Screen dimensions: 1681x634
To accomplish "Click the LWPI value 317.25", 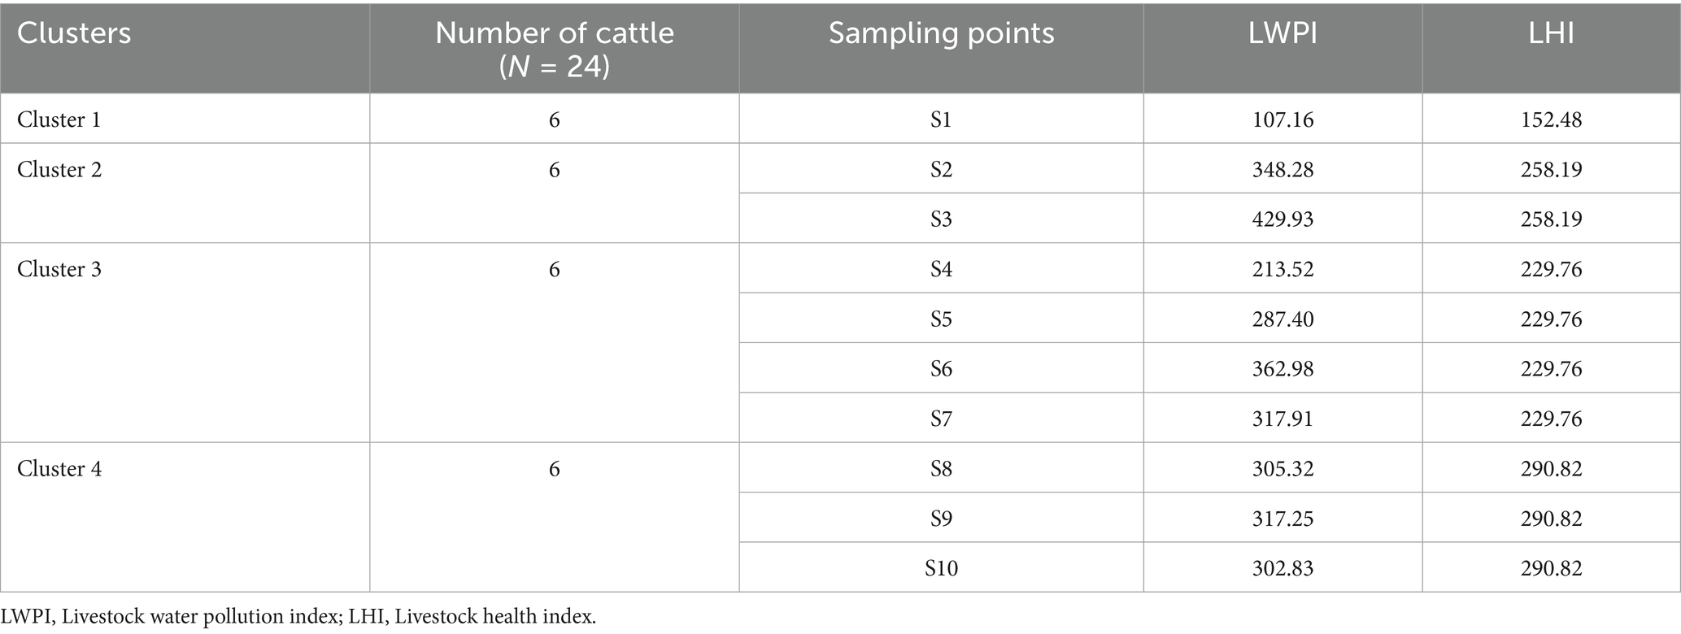I will click(1283, 519).
